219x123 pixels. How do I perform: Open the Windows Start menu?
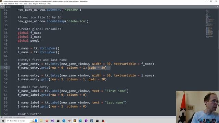[x=3, y=121]
